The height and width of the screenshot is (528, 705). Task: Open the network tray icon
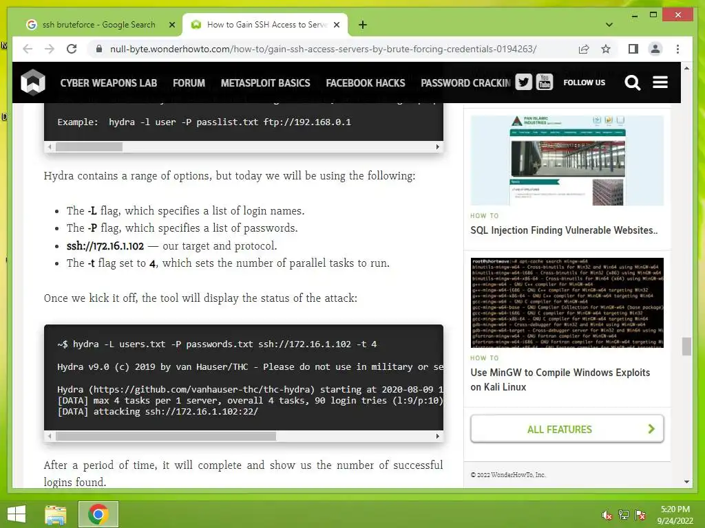tap(624, 515)
